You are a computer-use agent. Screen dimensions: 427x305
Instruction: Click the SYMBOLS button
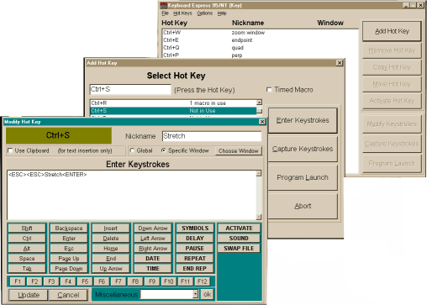pyautogui.click(x=195, y=229)
